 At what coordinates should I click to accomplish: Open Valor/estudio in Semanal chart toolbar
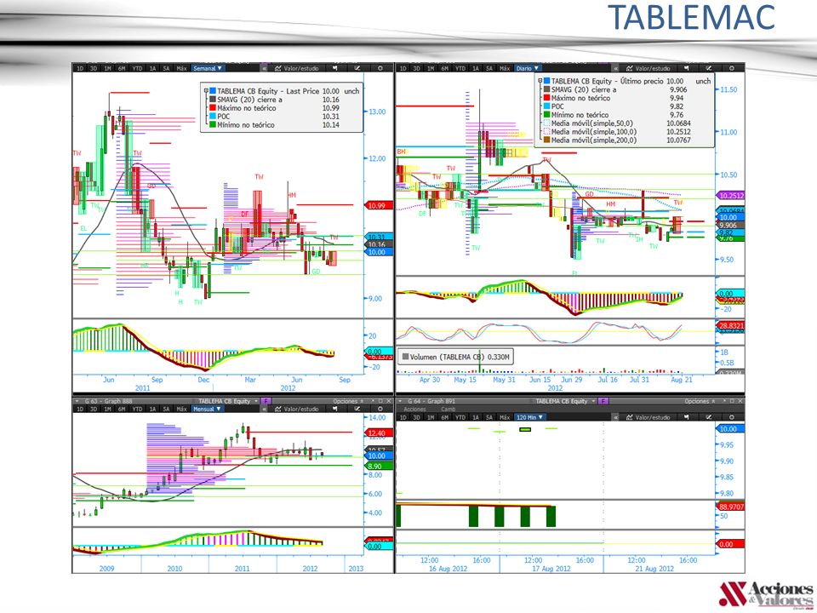coord(296,68)
